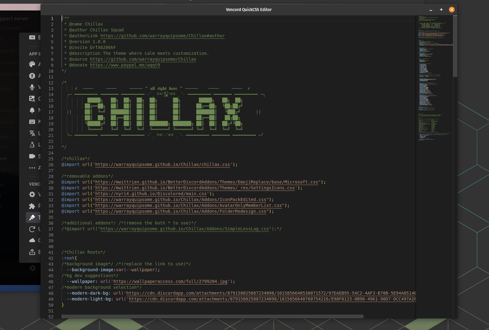This screenshot has width=489, height=330.
Task: Open Cloud icon in Vencord sidebar section
Action: 32,240
